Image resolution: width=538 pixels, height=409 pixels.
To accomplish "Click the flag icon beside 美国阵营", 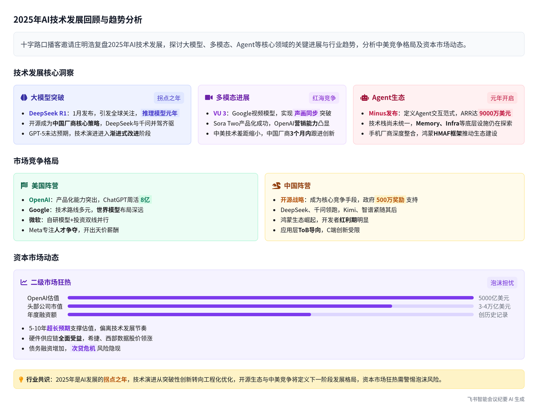I will (x=24, y=186).
